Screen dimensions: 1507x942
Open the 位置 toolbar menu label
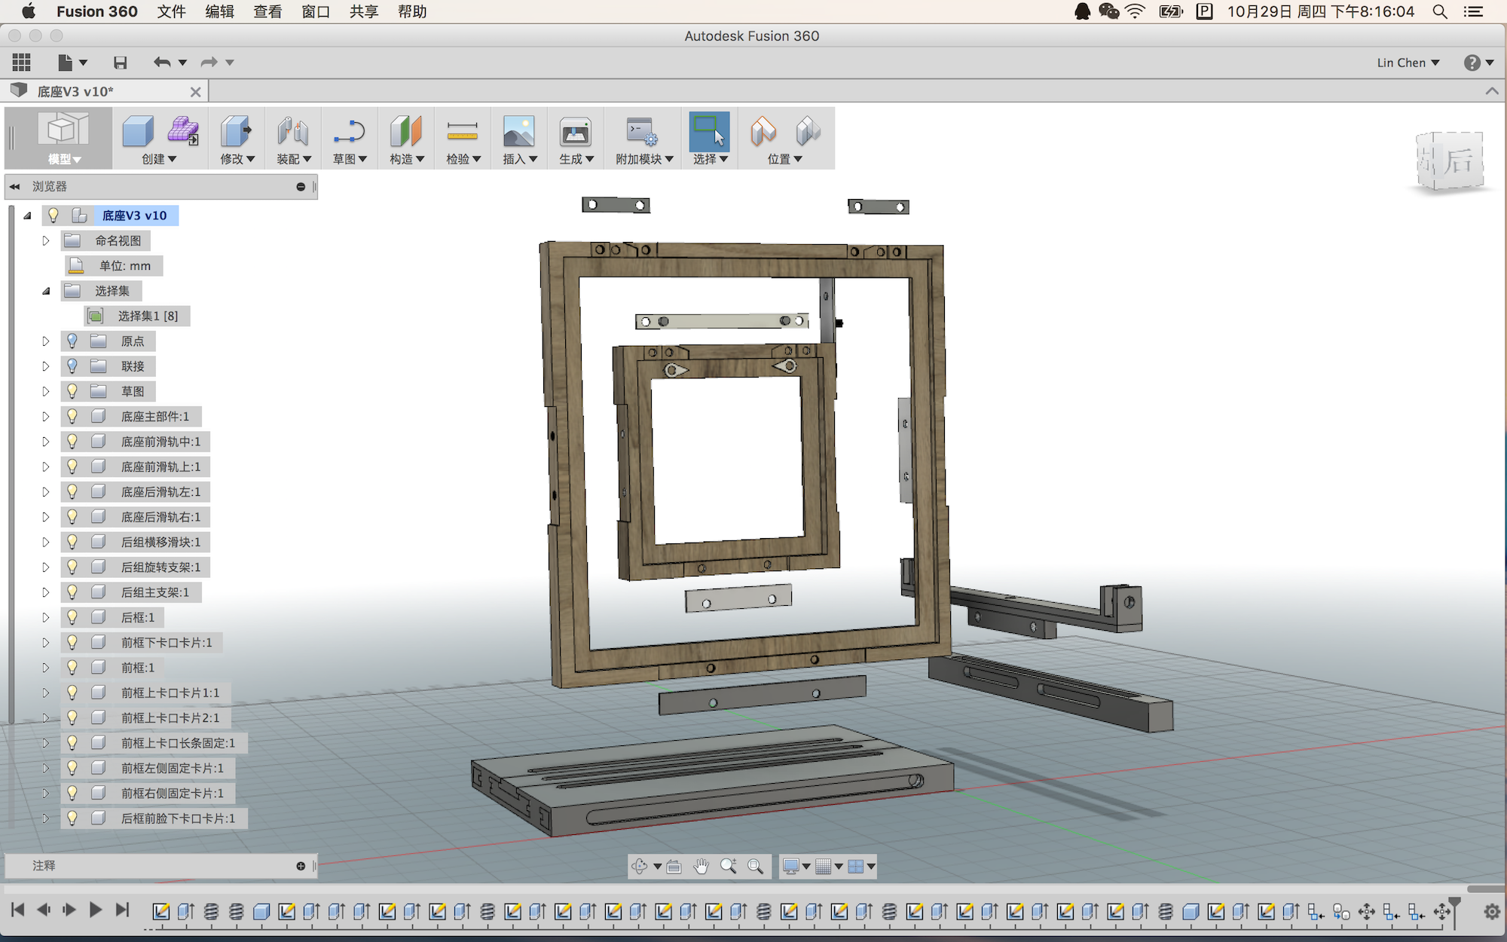tap(784, 159)
